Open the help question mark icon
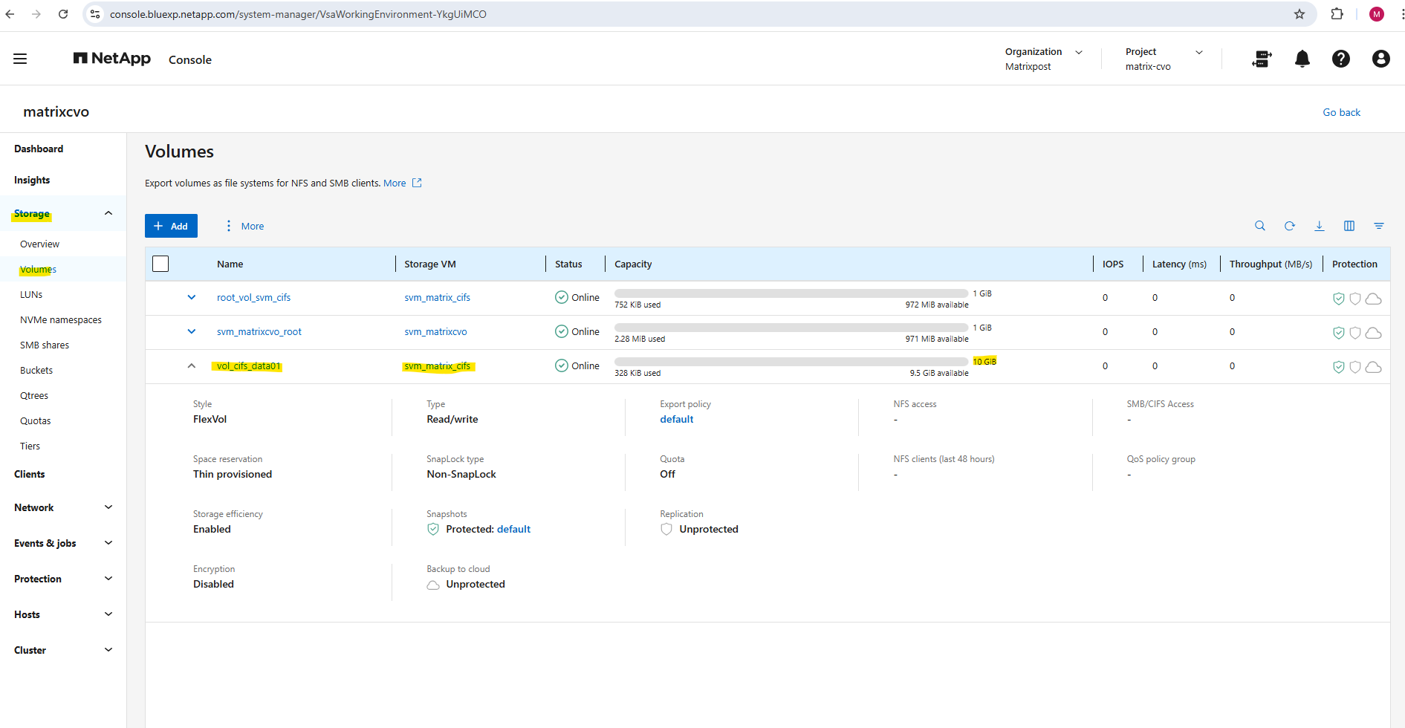Viewport: 1405px width, 728px height. [x=1340, y=59]
